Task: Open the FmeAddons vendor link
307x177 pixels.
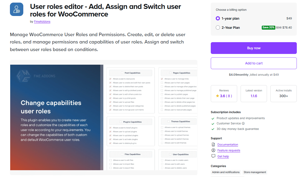Action: point(42,21)
